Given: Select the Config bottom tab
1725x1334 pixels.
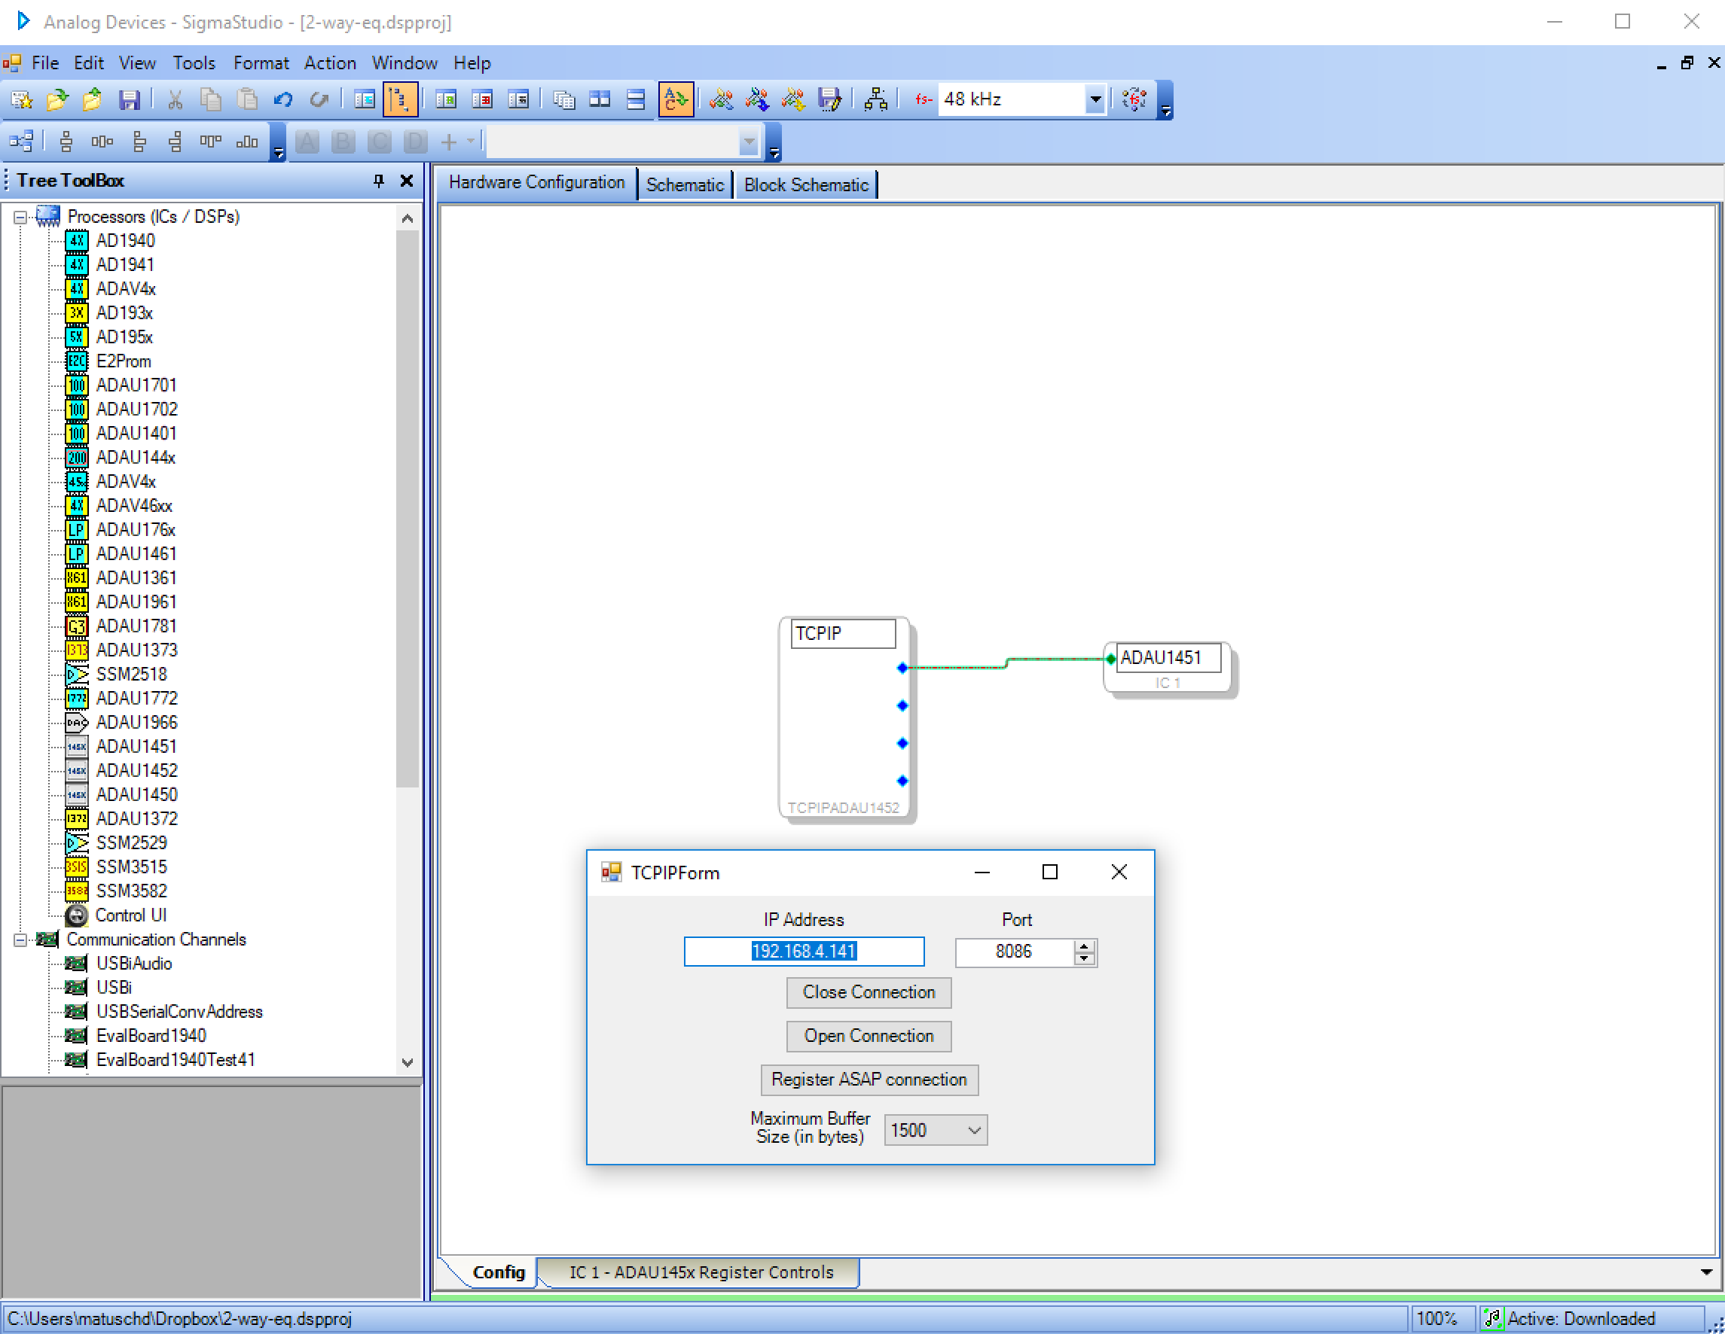Looking at the screenshot, I should (x=499, y=1272).
